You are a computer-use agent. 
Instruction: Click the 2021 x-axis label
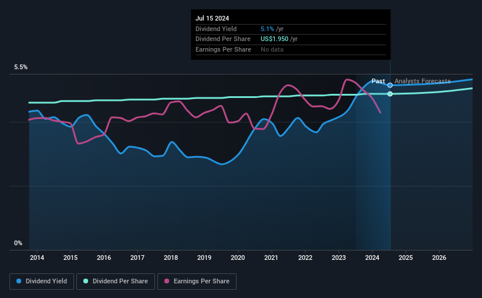pyautogui.click(x=271, y=258)
